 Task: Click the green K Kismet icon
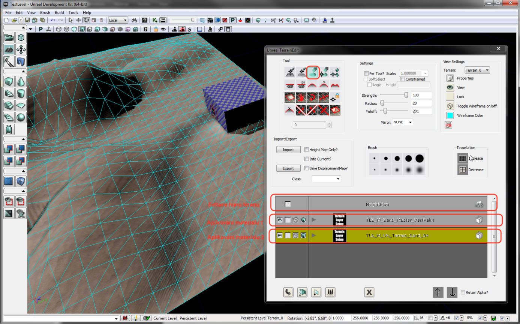[x=154, y=20]
